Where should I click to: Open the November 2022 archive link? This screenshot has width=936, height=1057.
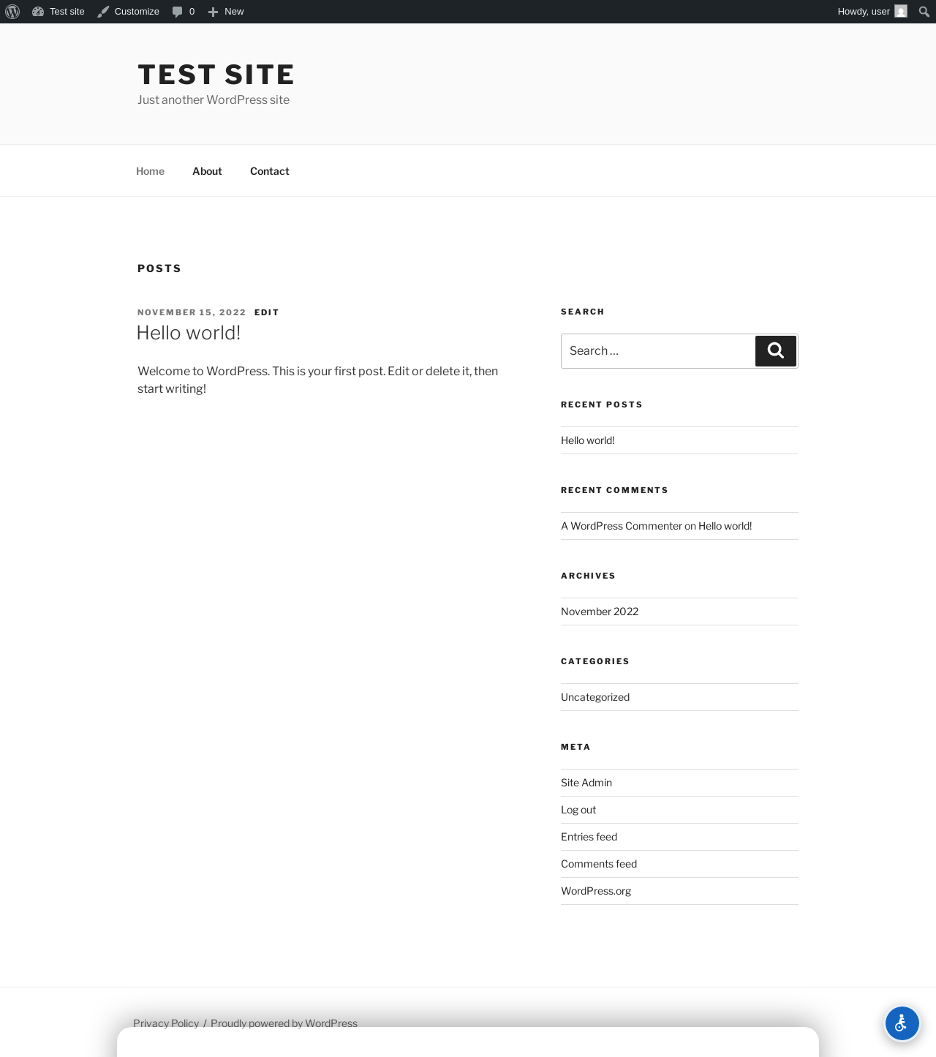[x=600, y=612]
